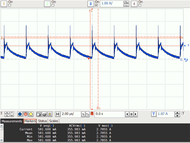
Task: Select ACVrms(3) column header
Action: coord(77,126)
